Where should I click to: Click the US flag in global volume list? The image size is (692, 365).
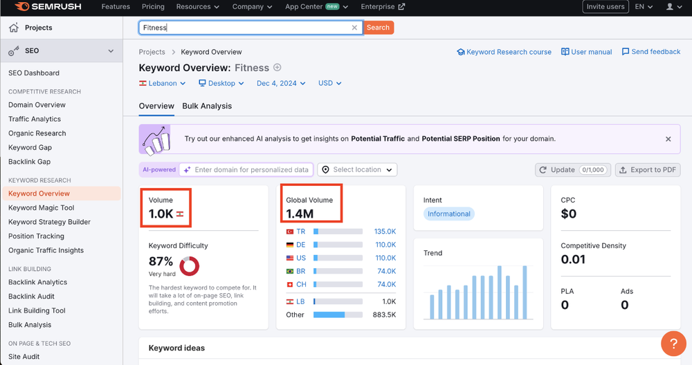pos(290,258)
